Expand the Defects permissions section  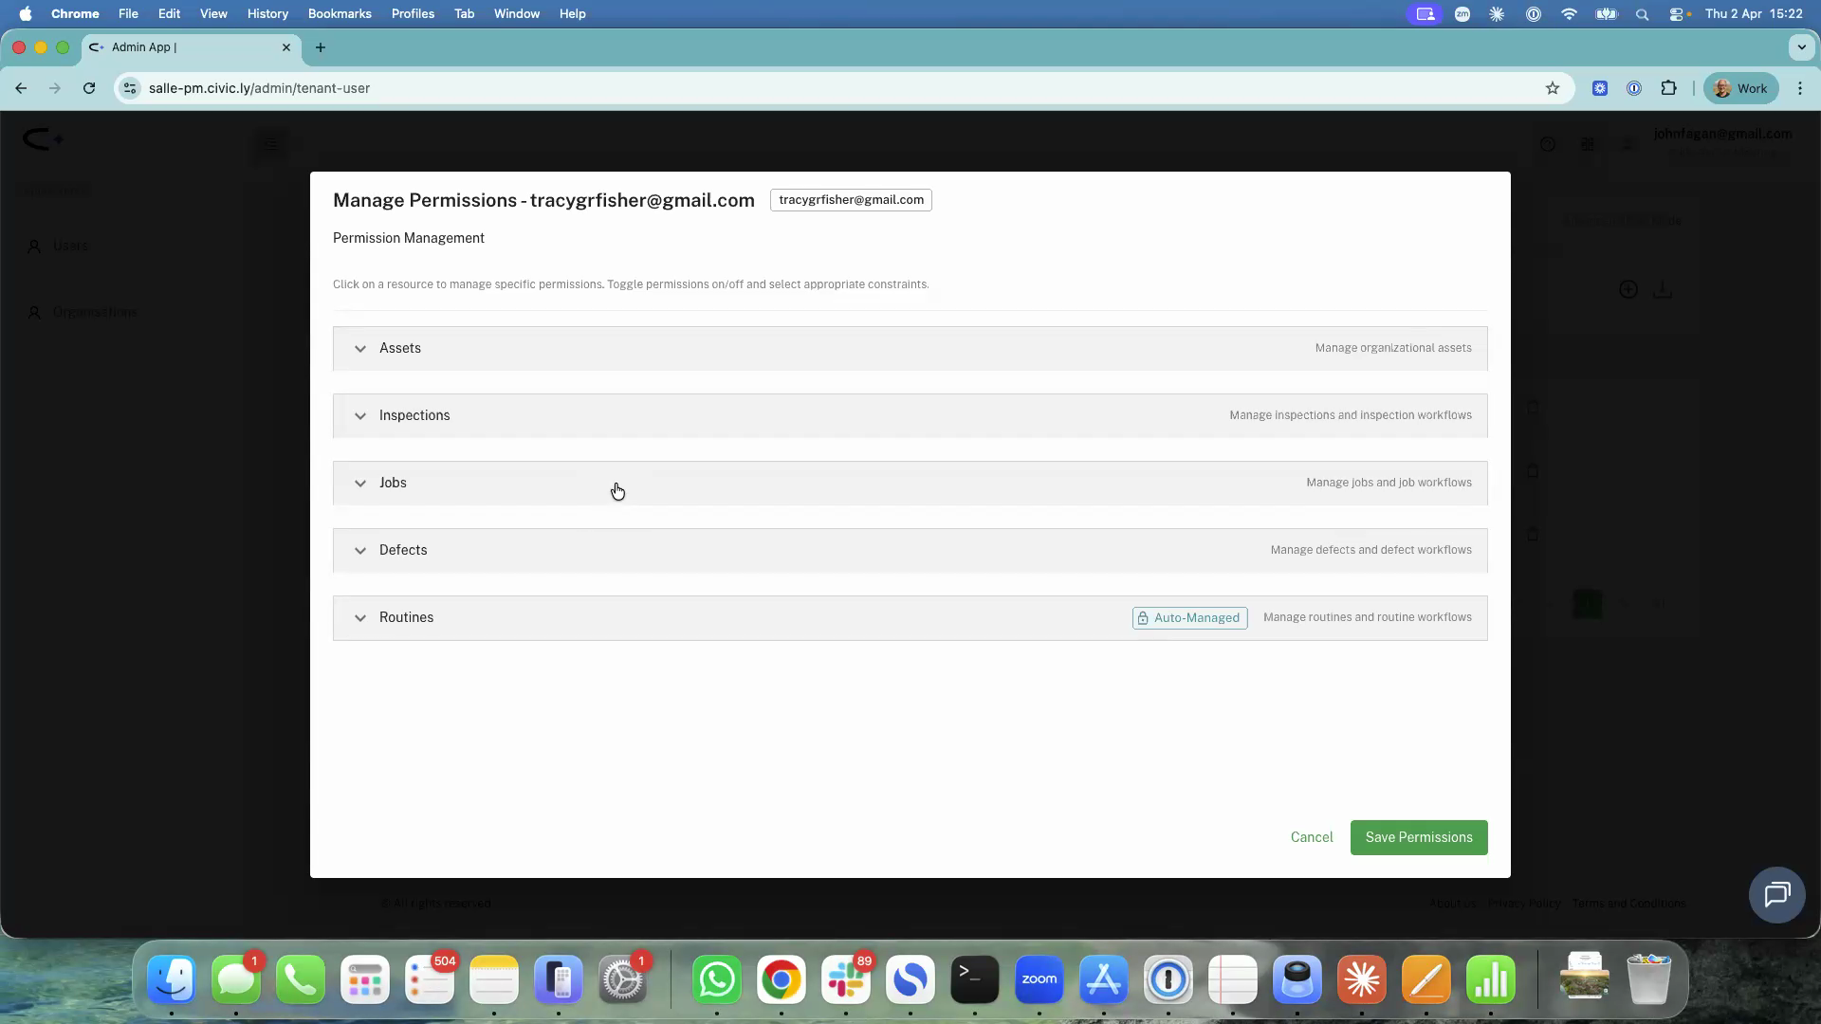(x=360, y=550)
